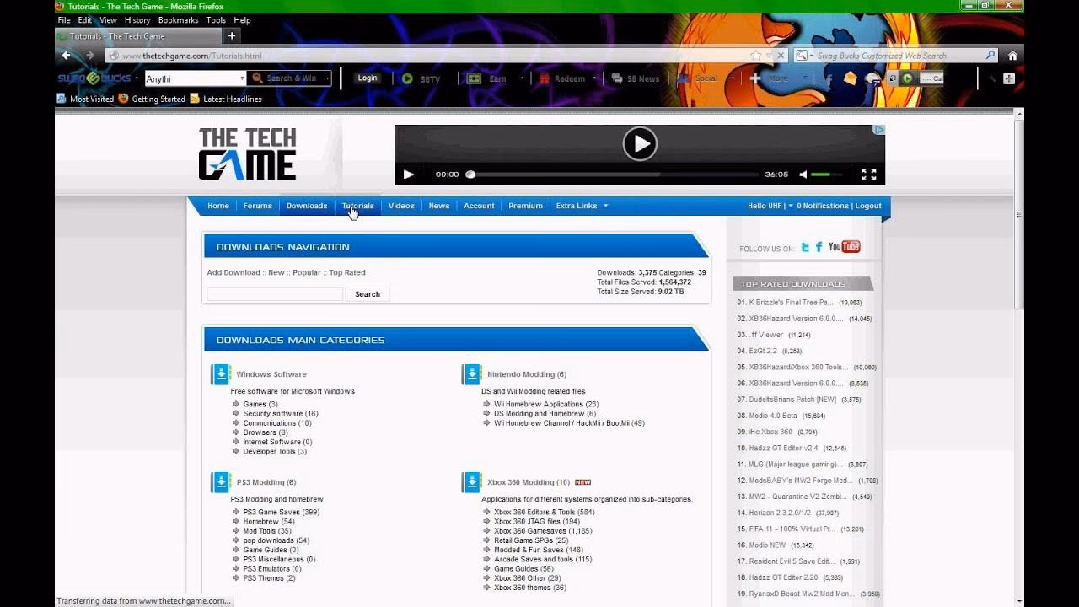Image resolution: width=1079 pixels, height=607 pixels.
Task: Click the AdChoices icon on video ad
Action: [878, 130]
